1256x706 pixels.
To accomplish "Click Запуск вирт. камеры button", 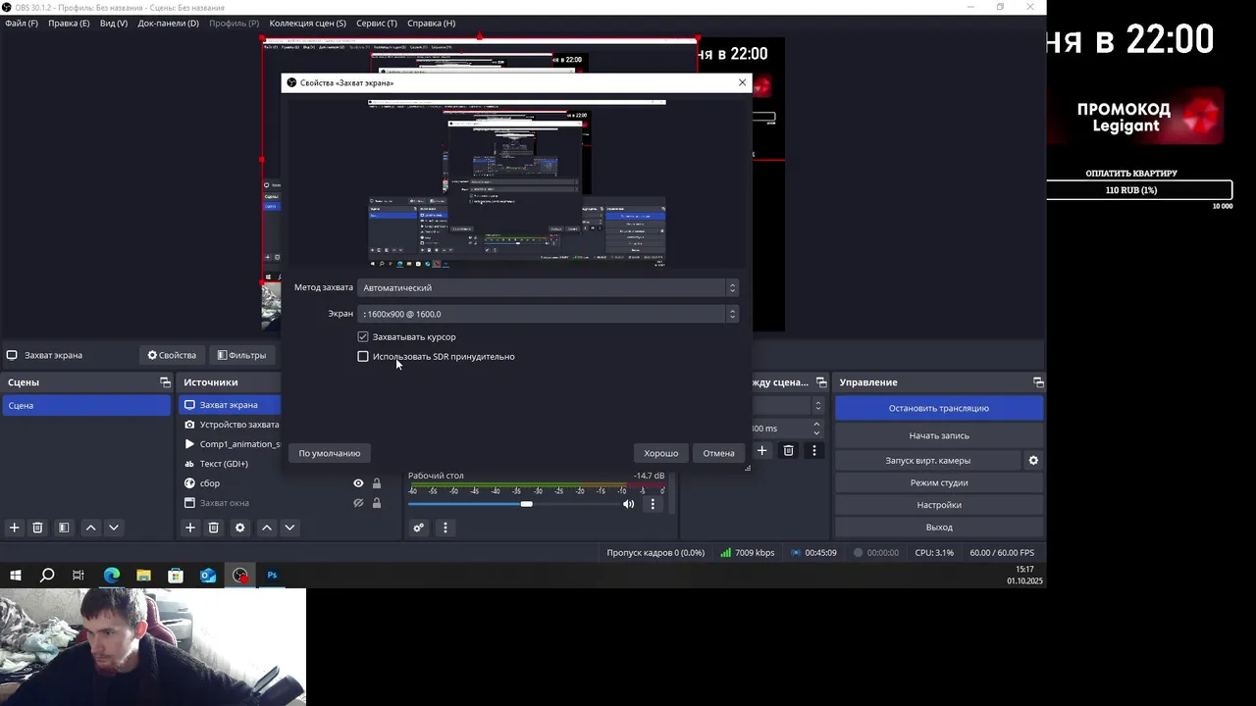I will (x=928, y=460).
